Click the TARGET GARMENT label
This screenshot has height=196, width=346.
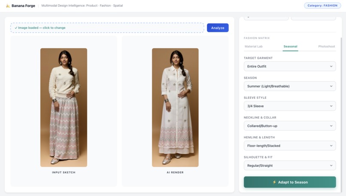(x=258, y=58)
